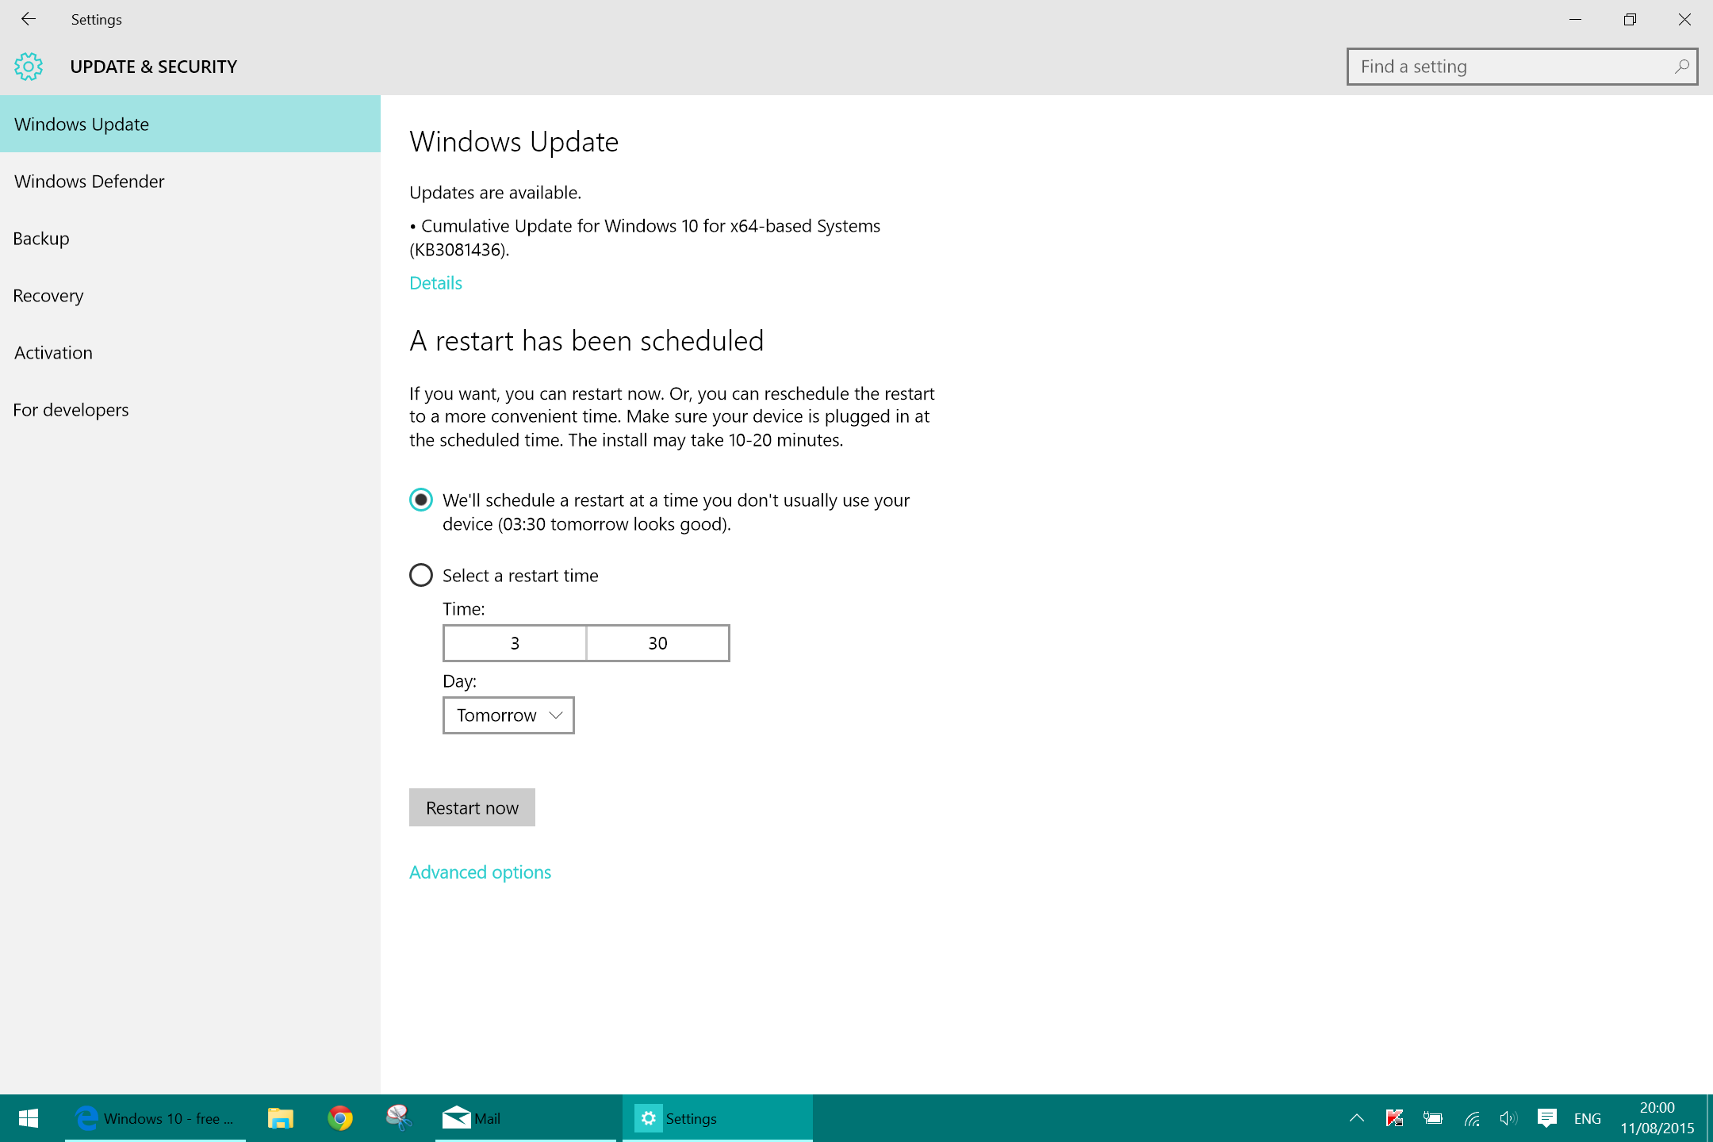Click the back arrow in Settings

point(29,19)
